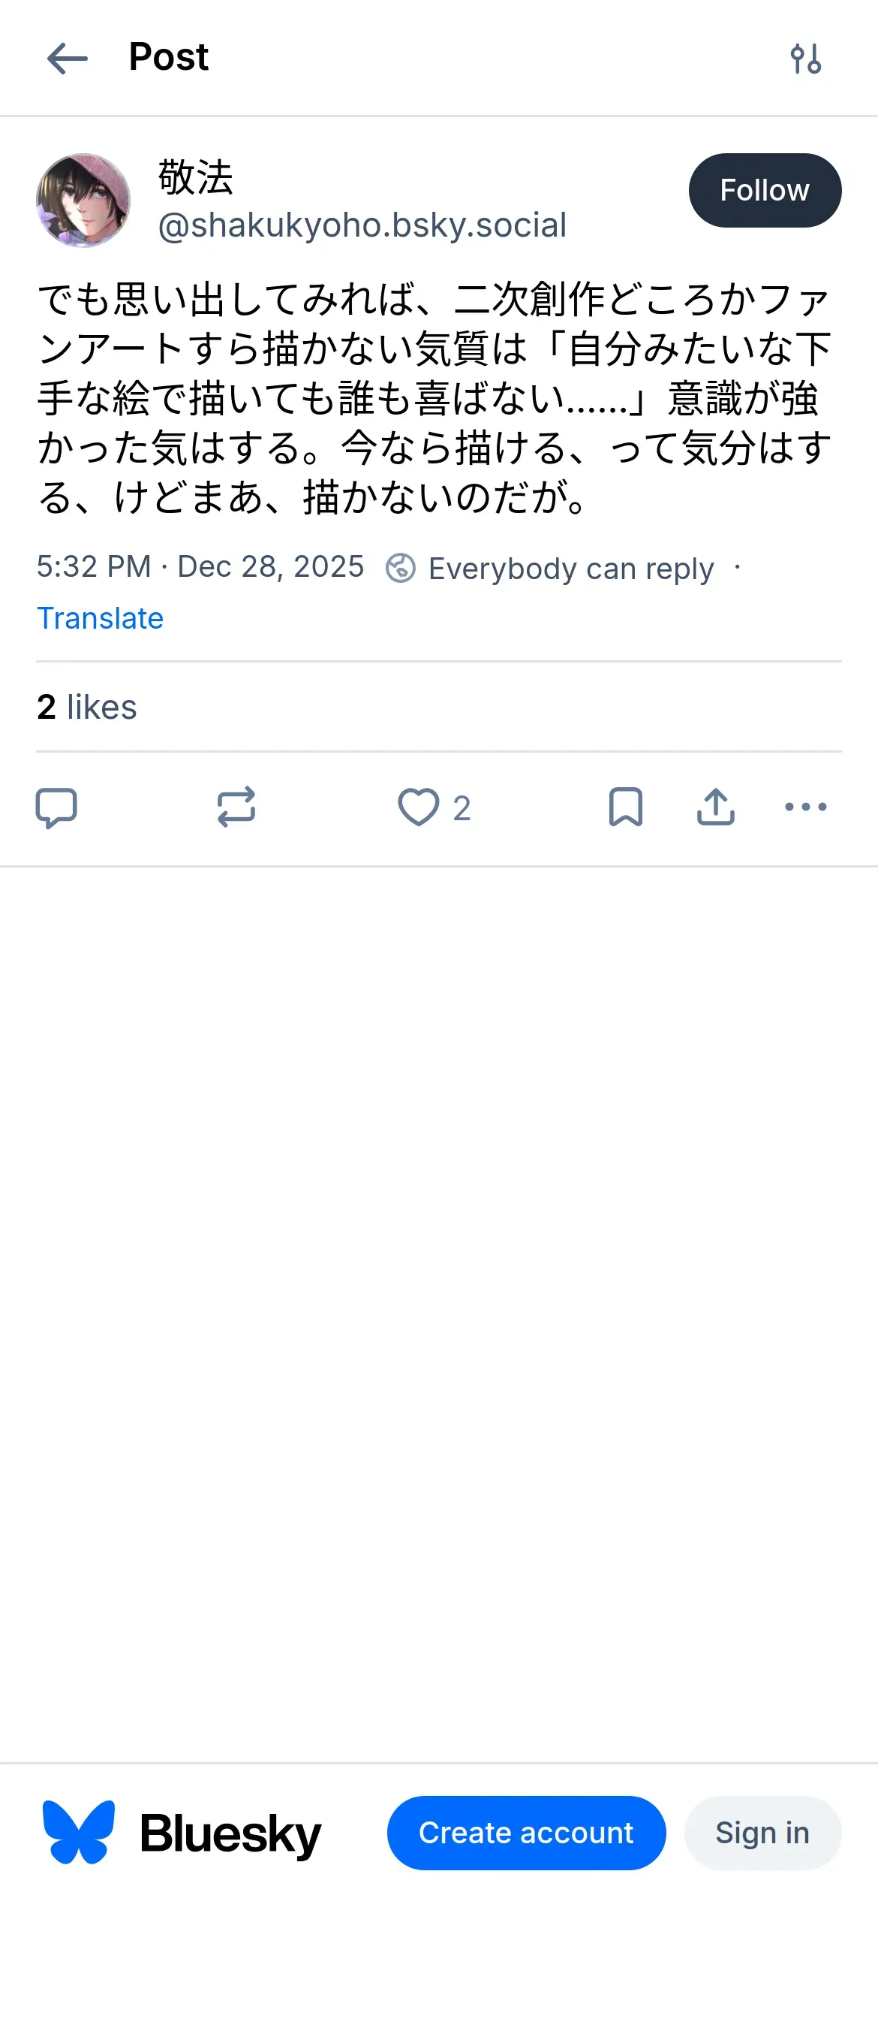Click the Bluesky butterfly logo
This screenshot has height=2019, width=878.
79,1833
